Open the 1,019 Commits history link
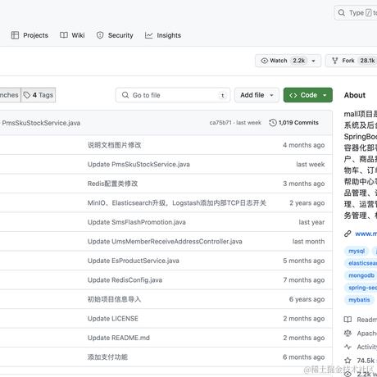 point(294,123)
